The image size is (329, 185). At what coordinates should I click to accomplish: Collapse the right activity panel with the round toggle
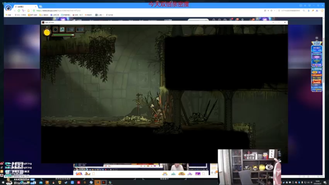coord(317,38)
